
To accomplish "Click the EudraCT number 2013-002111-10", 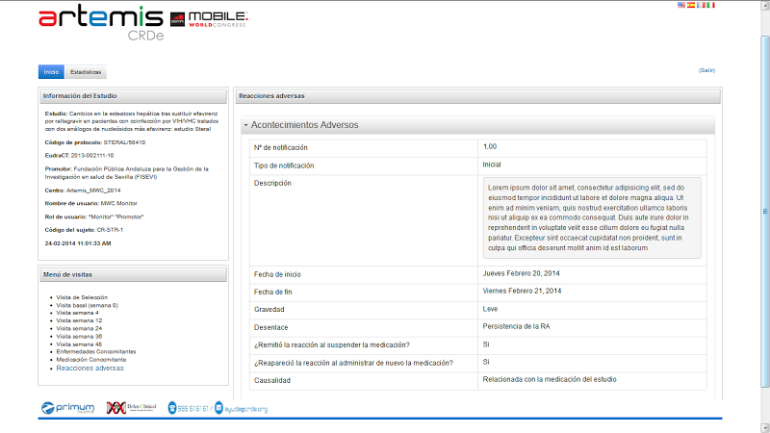I will [x=92, y=155].
